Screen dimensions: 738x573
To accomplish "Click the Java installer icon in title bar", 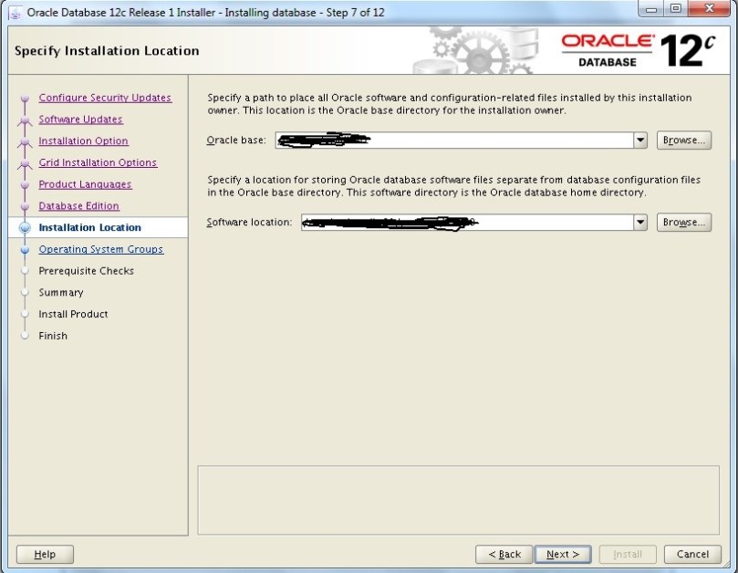I will (x=16, y=12).
